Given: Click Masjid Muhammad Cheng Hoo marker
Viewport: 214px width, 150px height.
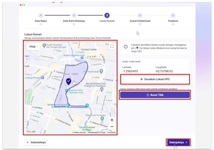Looking at the screenshot, I should coord(102,89).
